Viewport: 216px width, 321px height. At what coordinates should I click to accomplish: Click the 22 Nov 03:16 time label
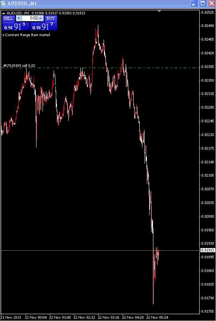[109, 318]
